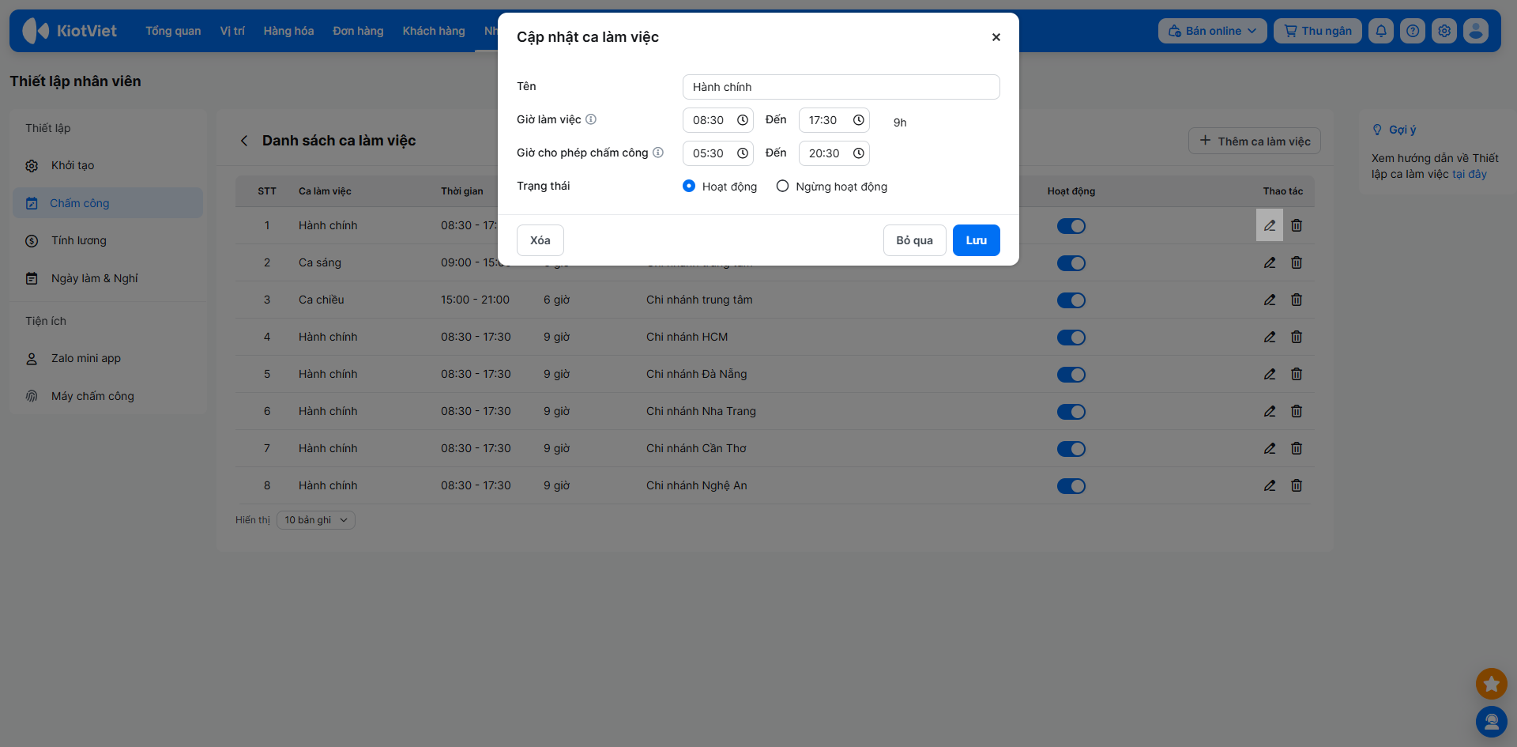Open Đơn hàng in the top menu
Image resolution: width=1517 pixels, height=747 pixels.
pos(358,31)
